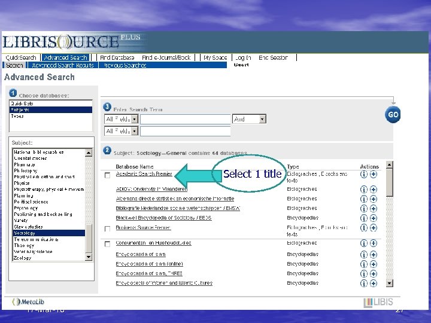Add Encyclopaedia of Islam (online) via plus
431x323 pixels.
pos(374,264)
